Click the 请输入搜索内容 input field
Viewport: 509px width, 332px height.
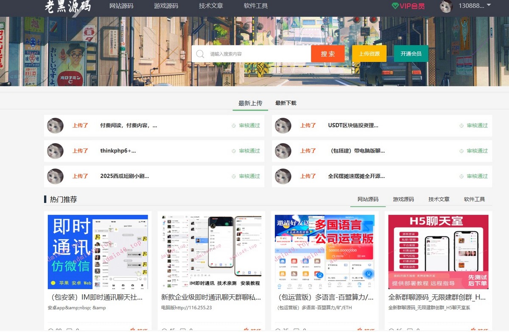tap(250, 54)
